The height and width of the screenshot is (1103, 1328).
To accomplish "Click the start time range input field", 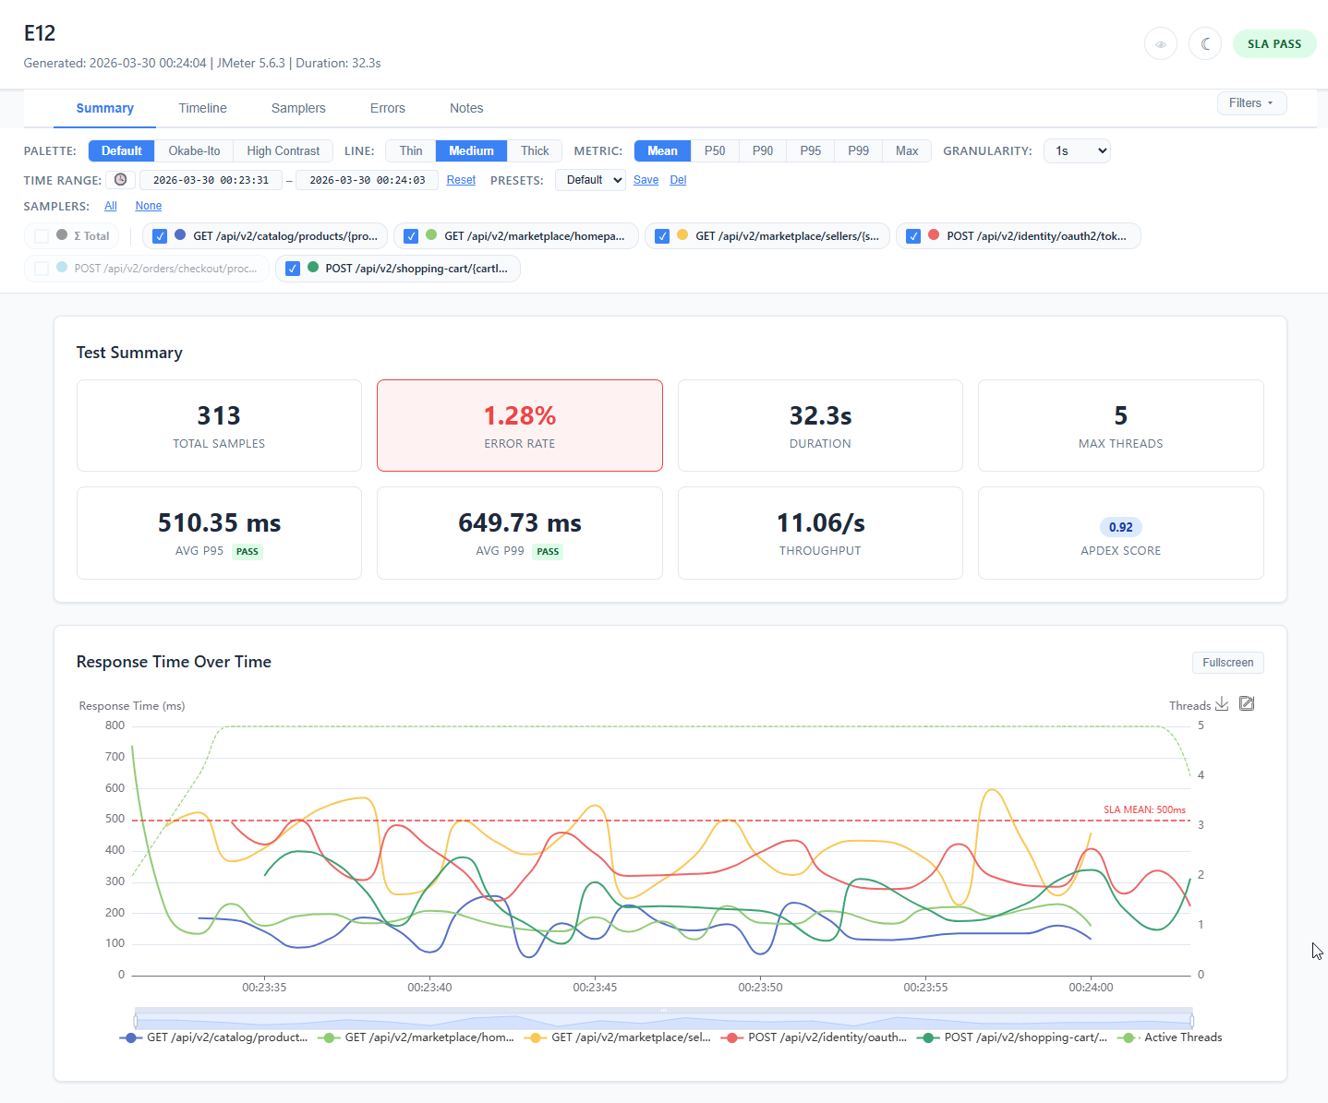I will [211, 180].
